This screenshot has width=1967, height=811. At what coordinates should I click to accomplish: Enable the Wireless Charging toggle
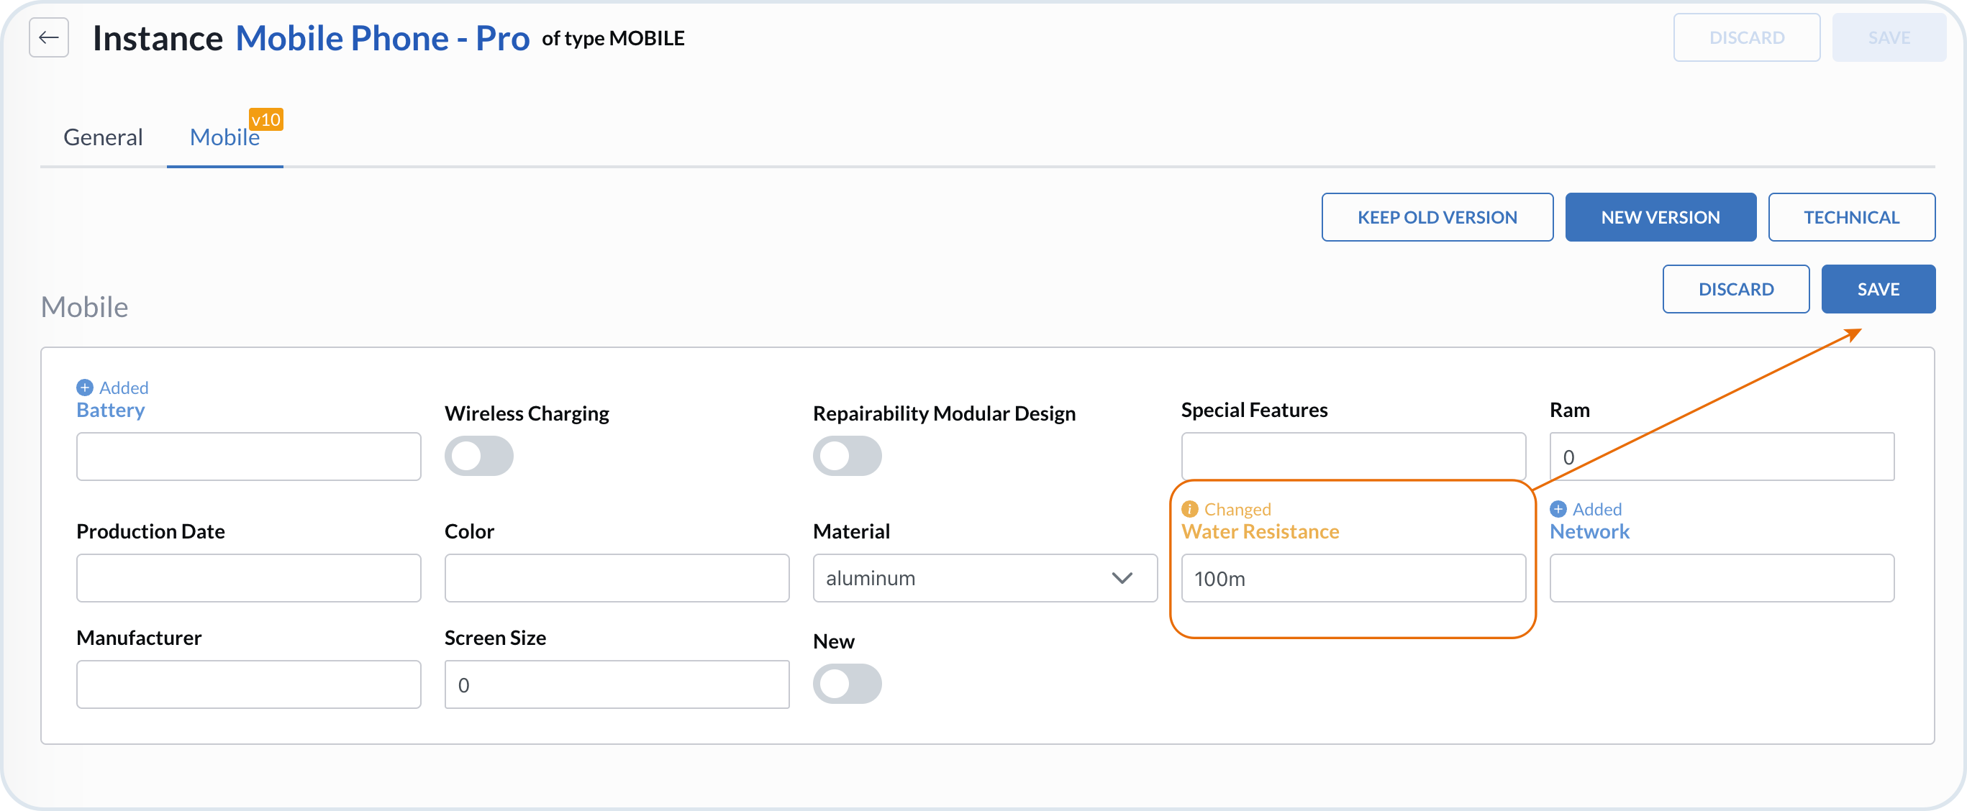click(478, 456)
